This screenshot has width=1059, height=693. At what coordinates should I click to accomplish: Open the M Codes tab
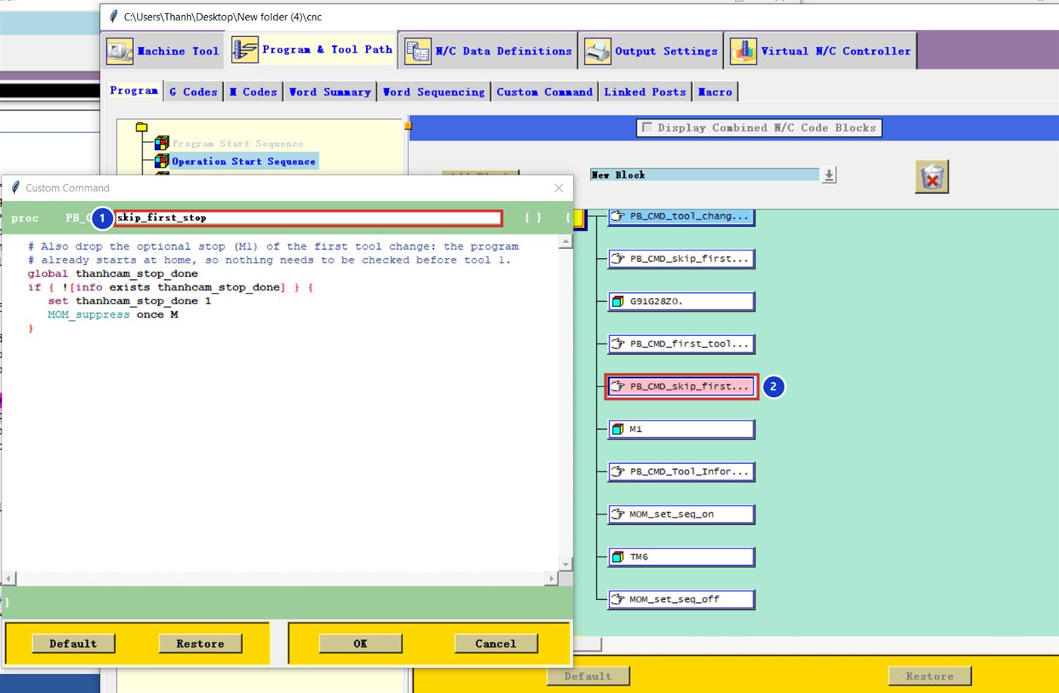[253, 92]
